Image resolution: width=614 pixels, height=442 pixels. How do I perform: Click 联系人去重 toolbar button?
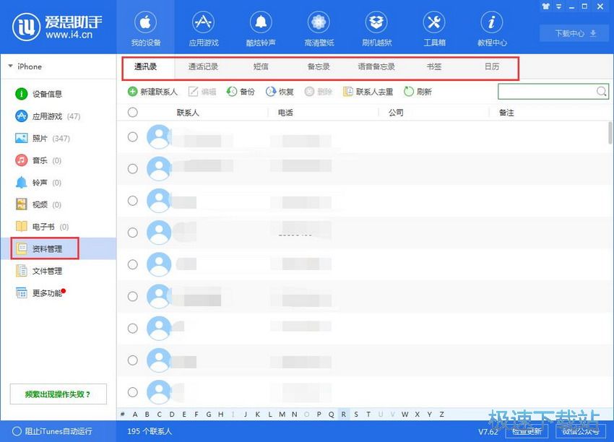pyautogui.click(x=368, y=92)
